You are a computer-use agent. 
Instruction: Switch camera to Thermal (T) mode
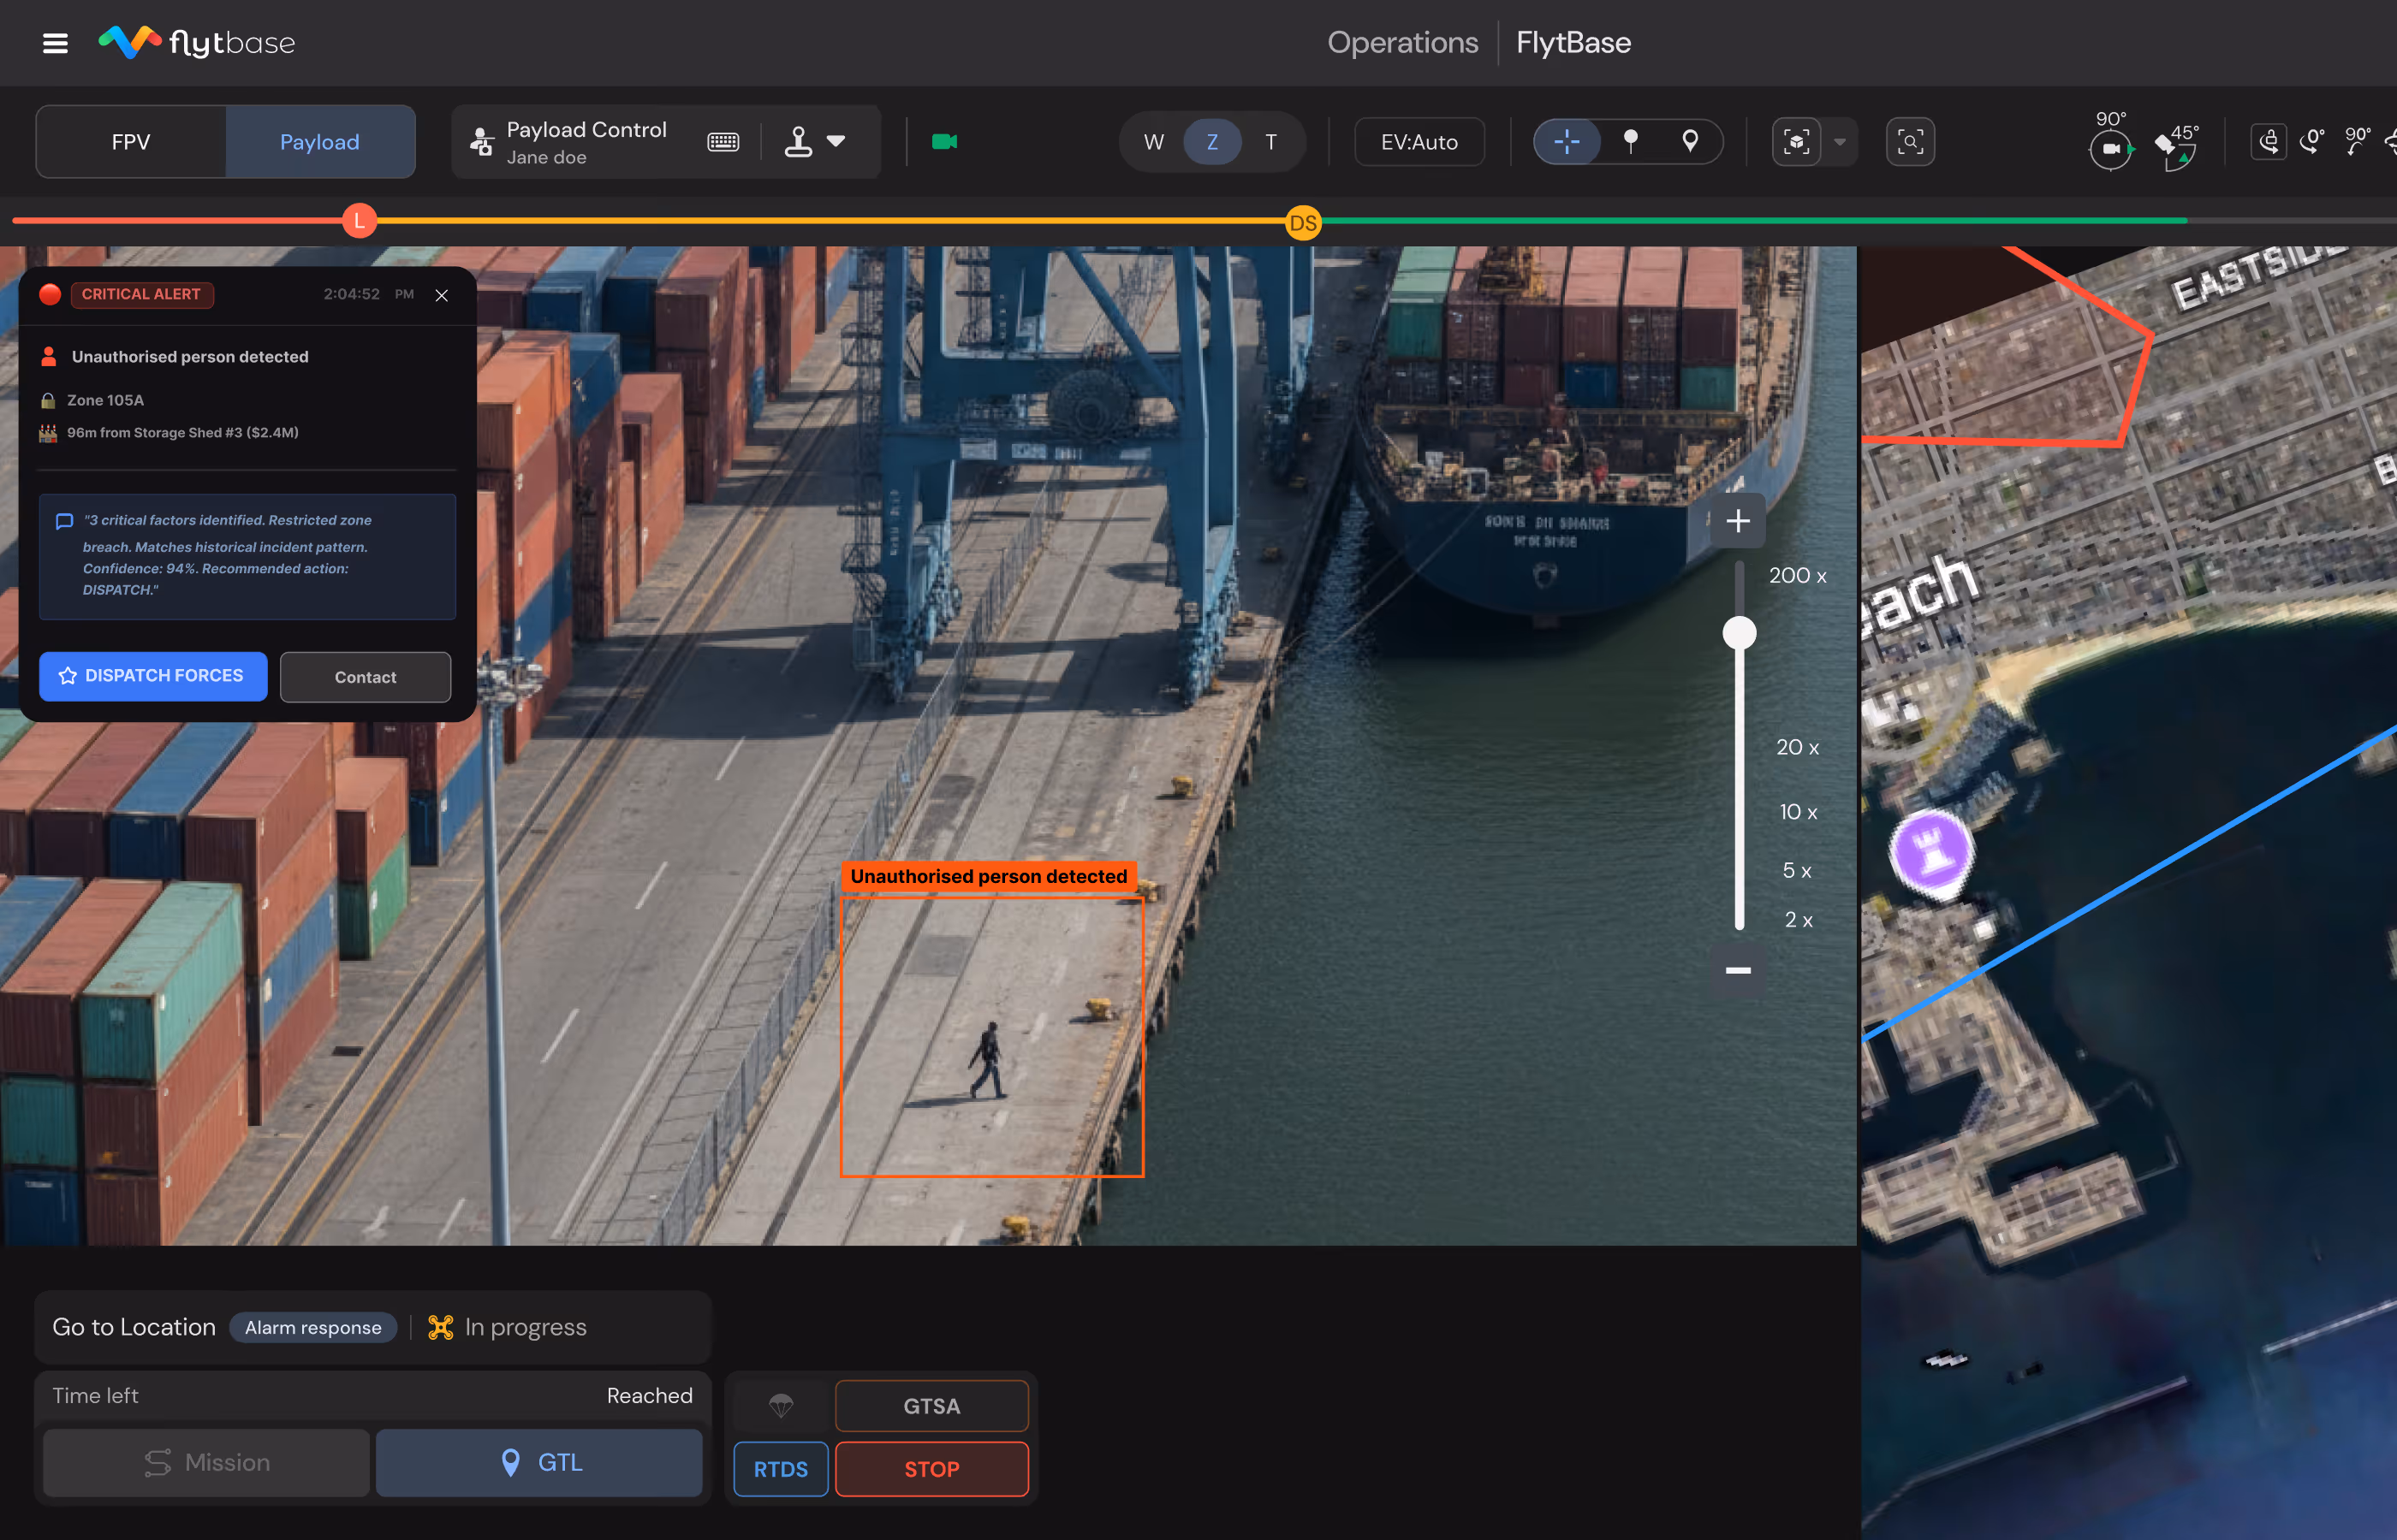click(x=1270, y=142)
